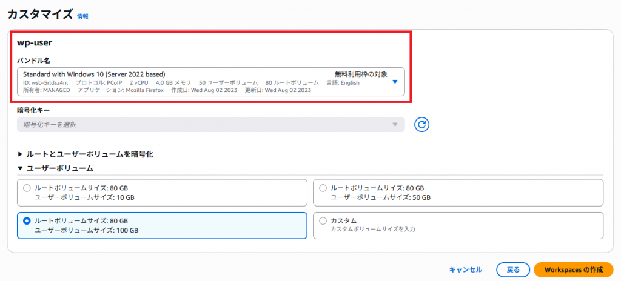621x281 pixels.
Task: Expand the ルートとユーザーボリュームを暗号化 section label
Action: (x=90, y=154)
